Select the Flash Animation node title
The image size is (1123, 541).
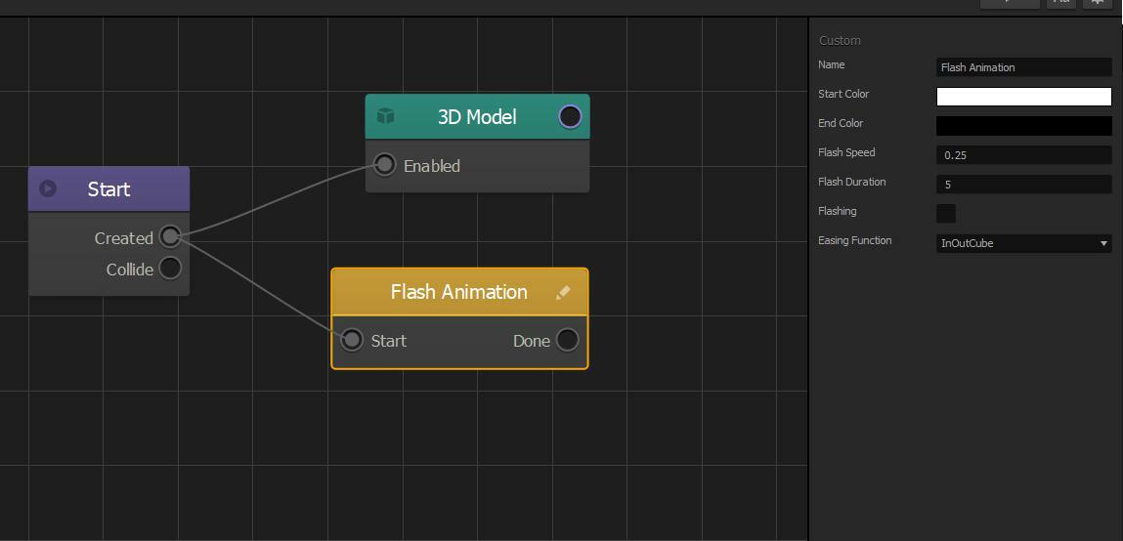[458, 292]
